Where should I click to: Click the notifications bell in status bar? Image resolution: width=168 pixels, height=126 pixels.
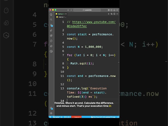(118, 117)
